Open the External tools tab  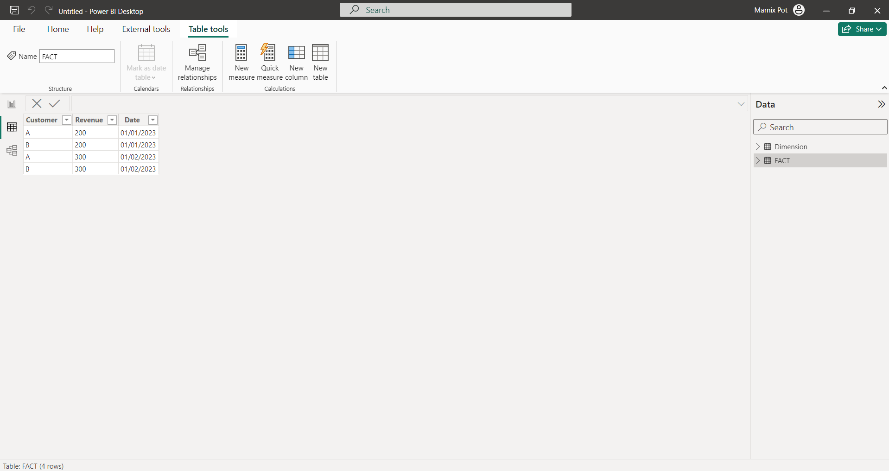[x=146, y=29]
